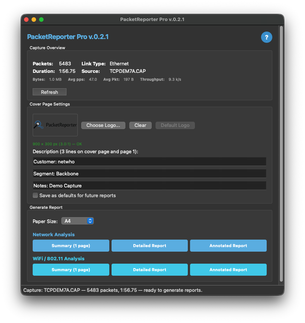Edit the Customer: netwho description field
The height and width of the screenshot is (323, 305).
click(x=149, y=161)
